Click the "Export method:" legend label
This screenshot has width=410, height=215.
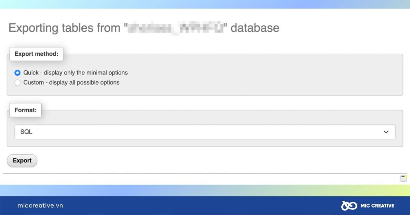pyautogui.click(x=36, y=54)
